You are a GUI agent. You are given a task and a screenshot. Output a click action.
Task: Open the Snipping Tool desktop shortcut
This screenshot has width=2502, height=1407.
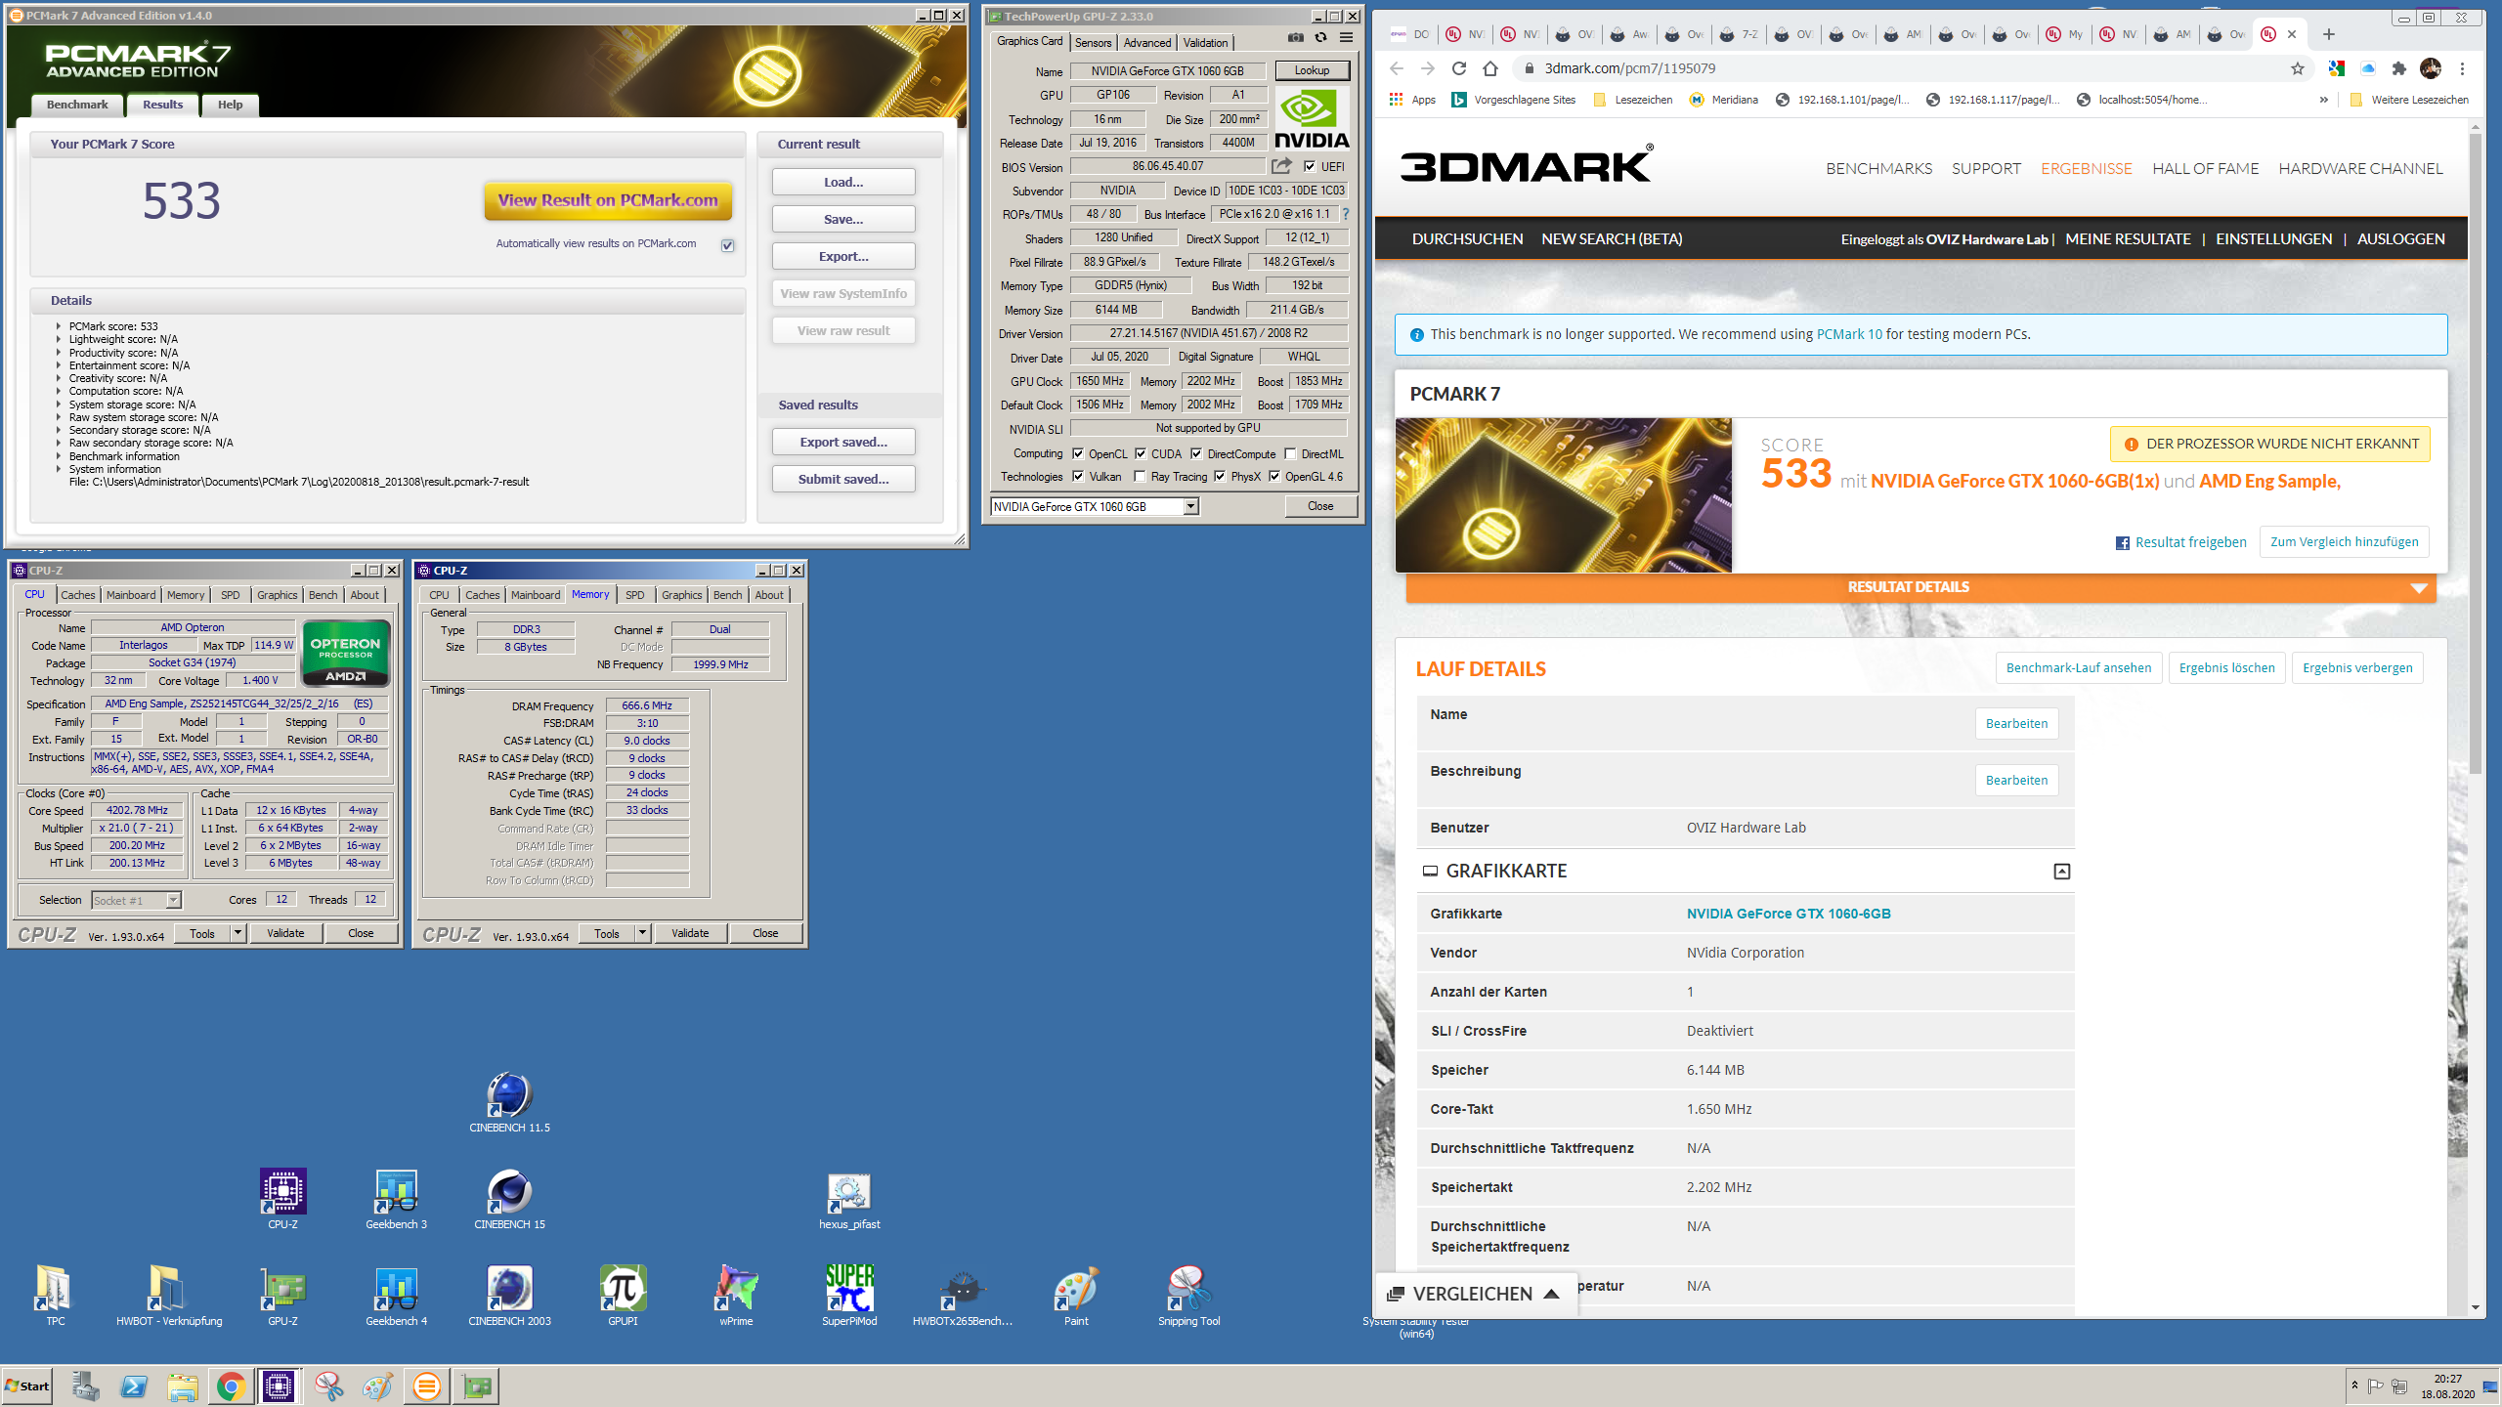point(1189,1296)
